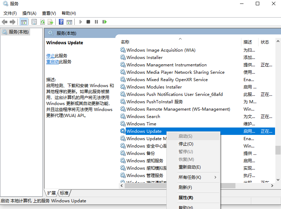
Task: Select the Windows Search service row
Action: click(143, 117)
